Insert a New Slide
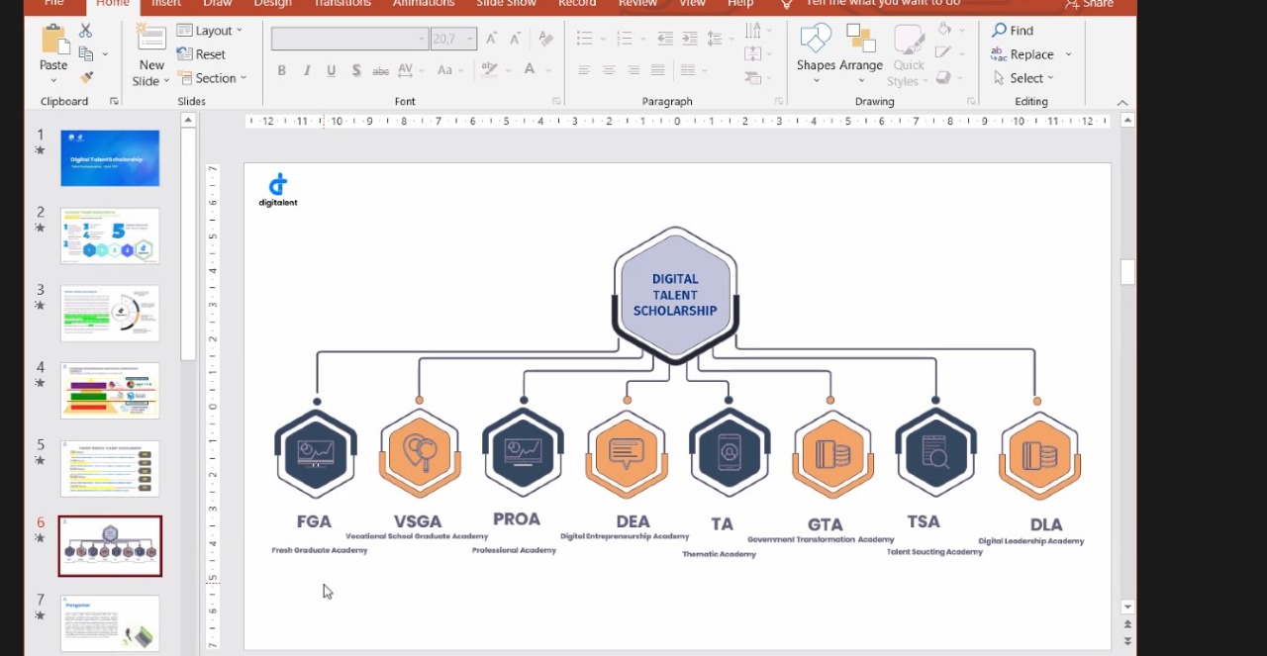The image size is (1267, 656). pyautogui.click(x=151, y=46)
